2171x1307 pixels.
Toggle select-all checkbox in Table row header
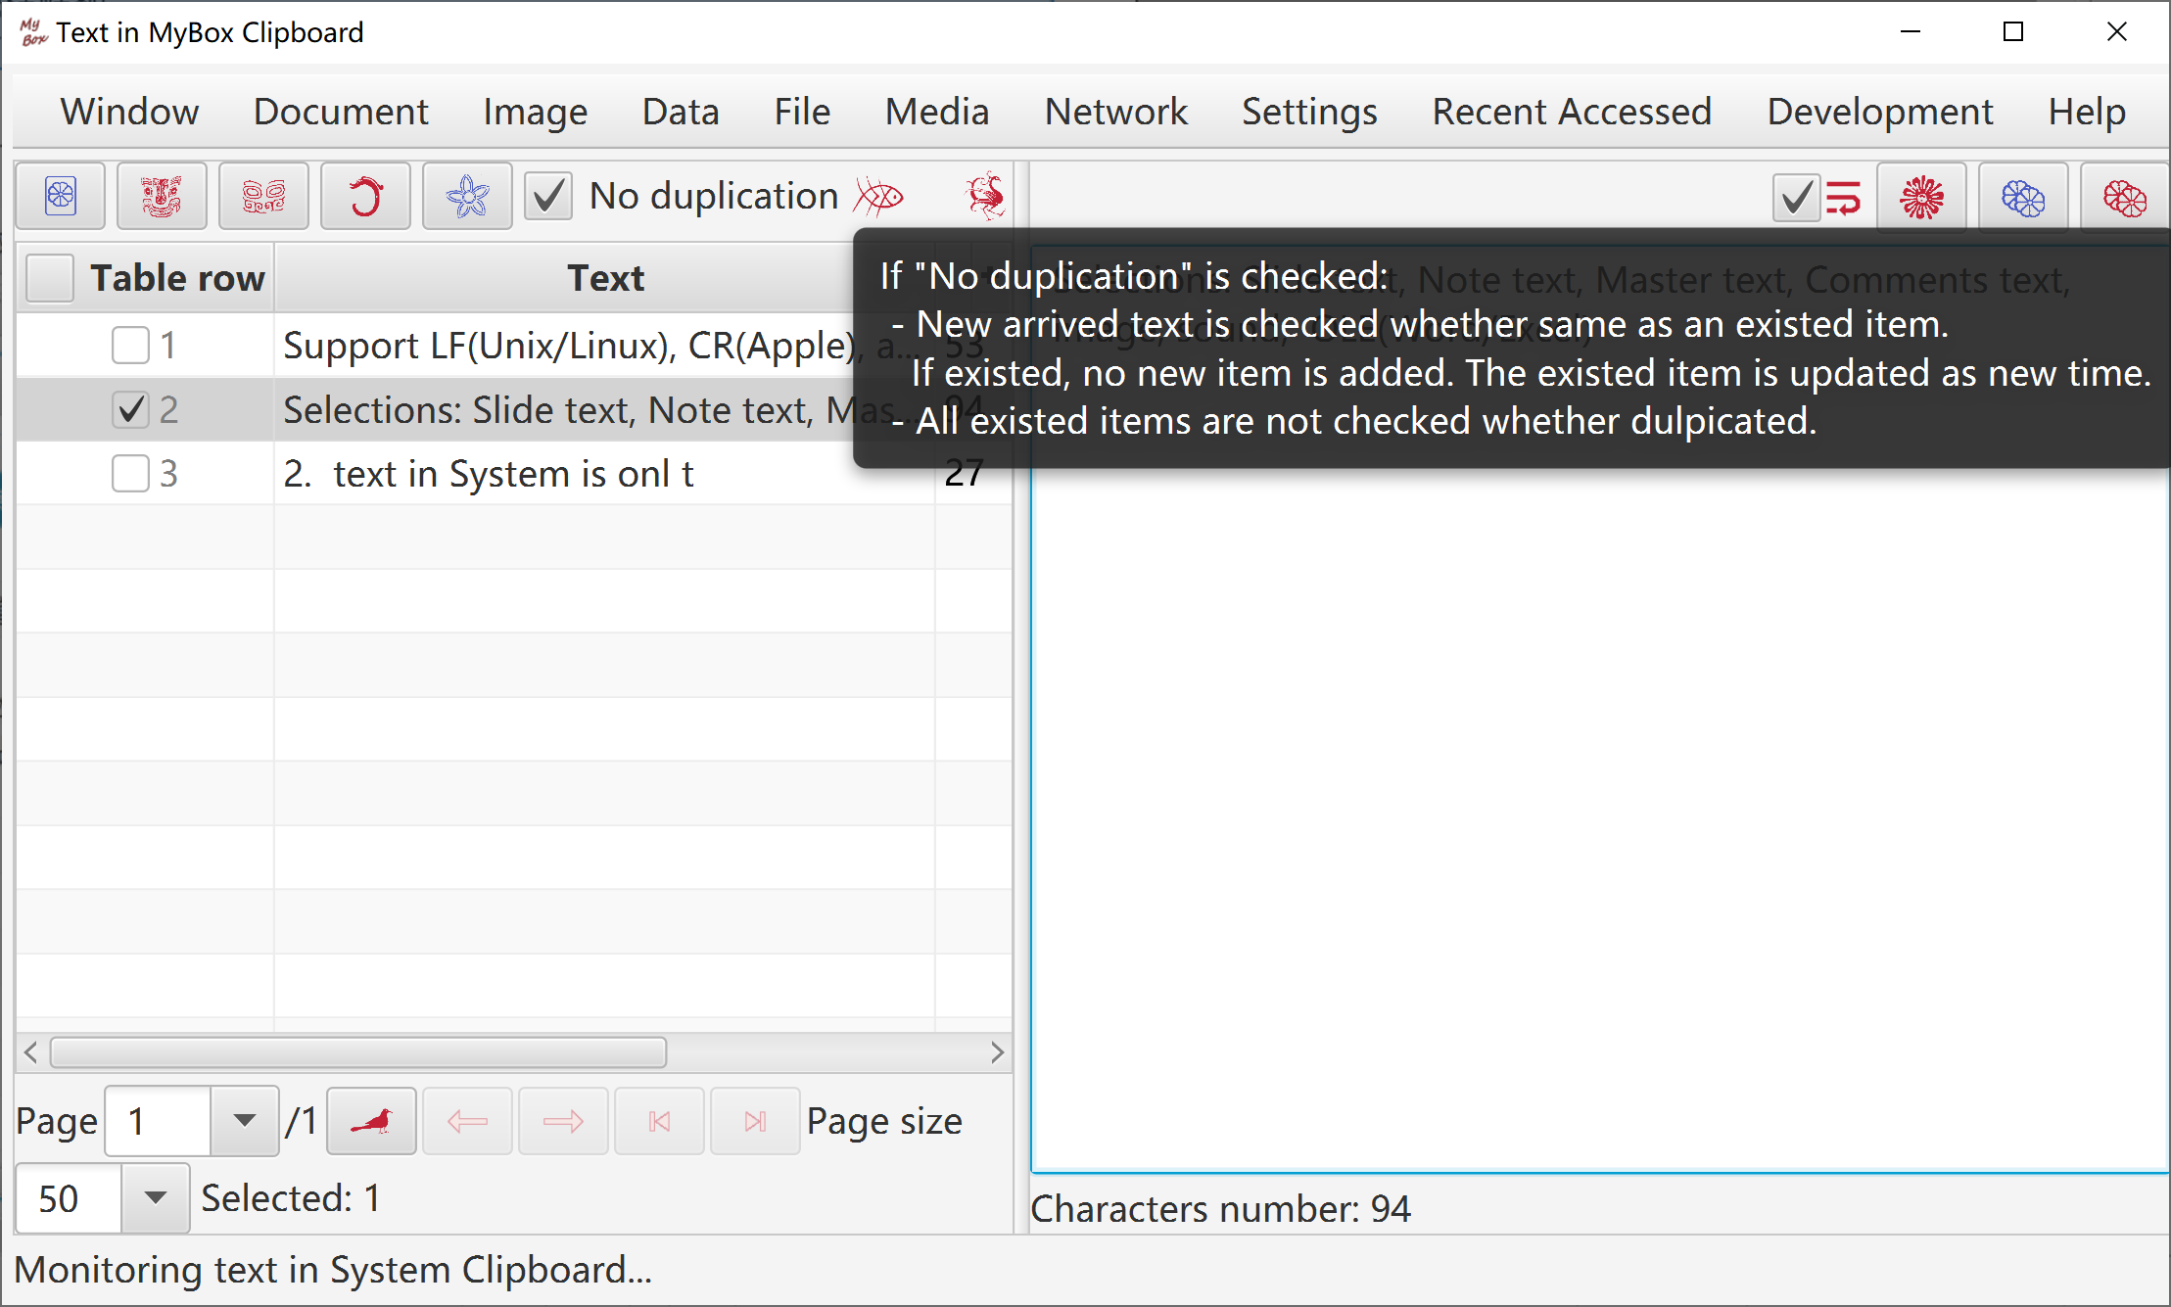[x=50, y=278]
